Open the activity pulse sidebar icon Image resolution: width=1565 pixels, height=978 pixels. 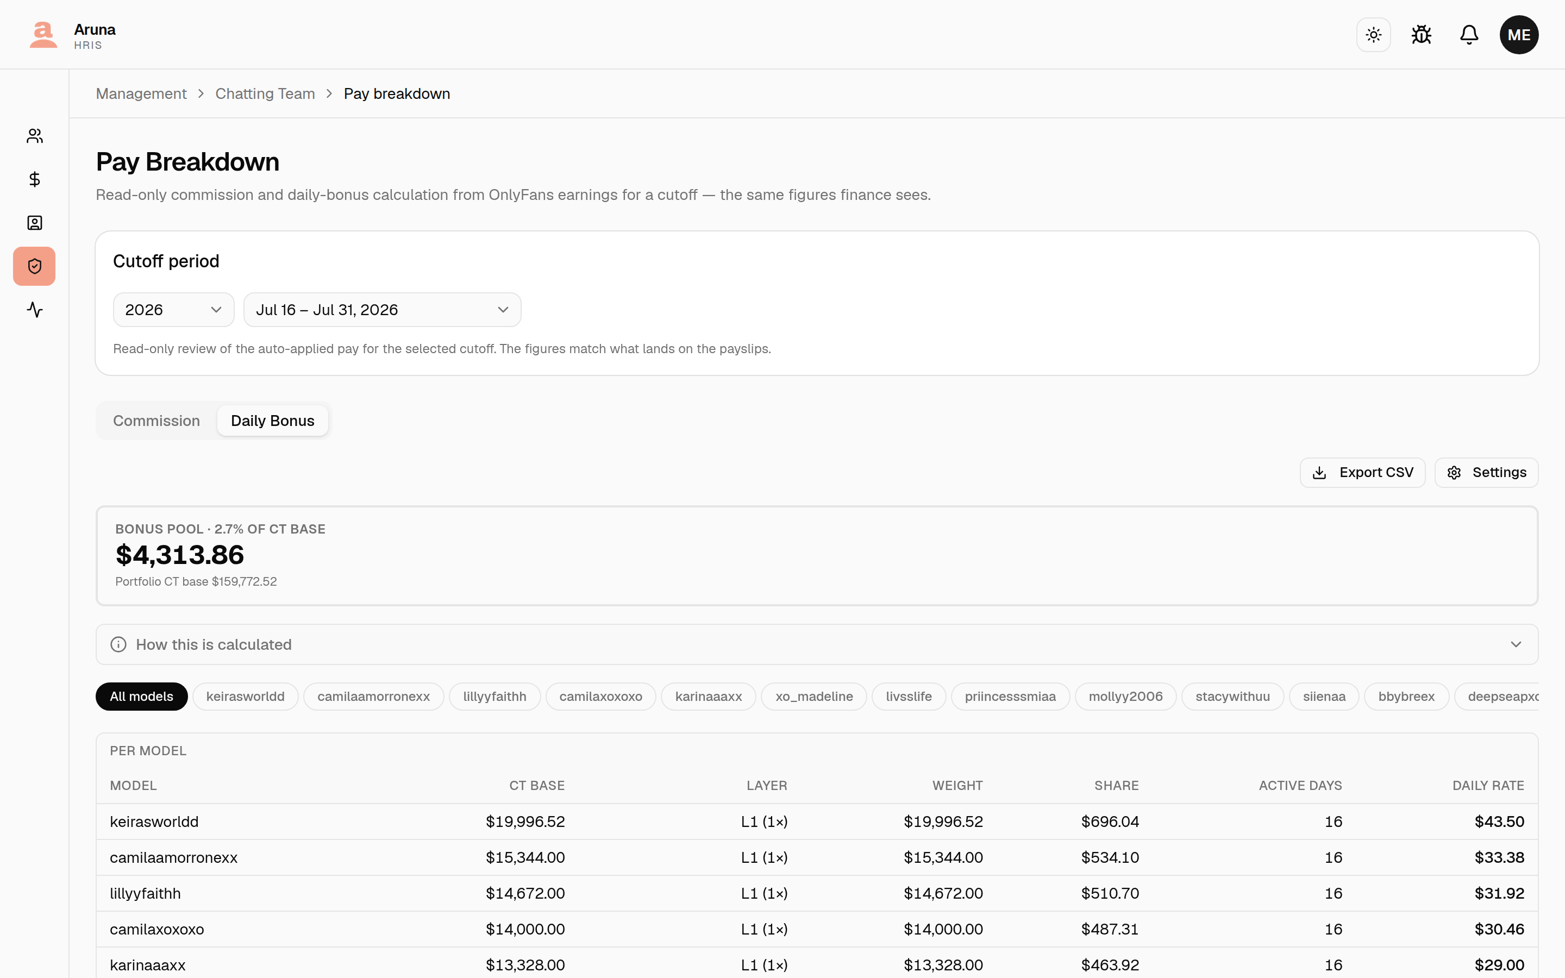tap(35, 310)
